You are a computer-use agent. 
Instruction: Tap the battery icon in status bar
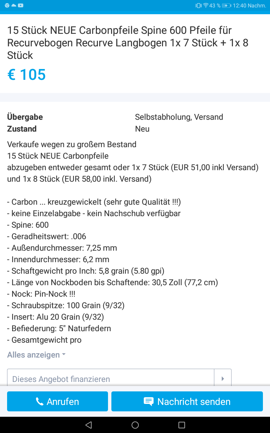(226, 5)
